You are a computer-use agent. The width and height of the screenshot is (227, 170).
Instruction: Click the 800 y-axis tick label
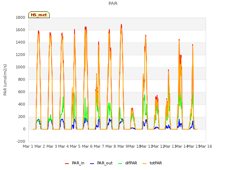click(x=22, y=79)
